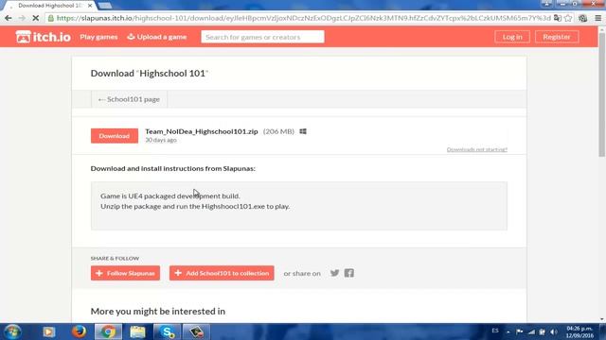
Task: Click the red Download button
Action: click(x=115, y=136)
